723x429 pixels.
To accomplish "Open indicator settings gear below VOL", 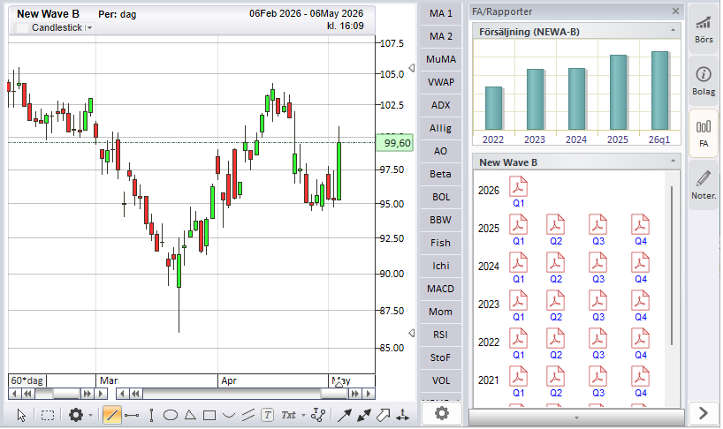I will 442,414.
